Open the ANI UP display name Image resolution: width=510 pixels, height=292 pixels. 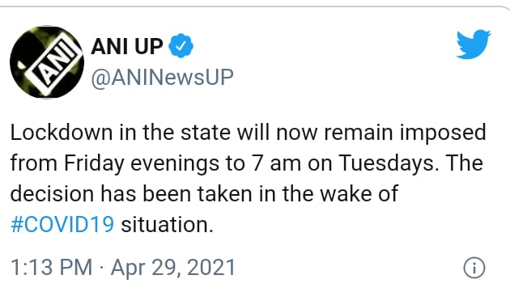[127, 46]
